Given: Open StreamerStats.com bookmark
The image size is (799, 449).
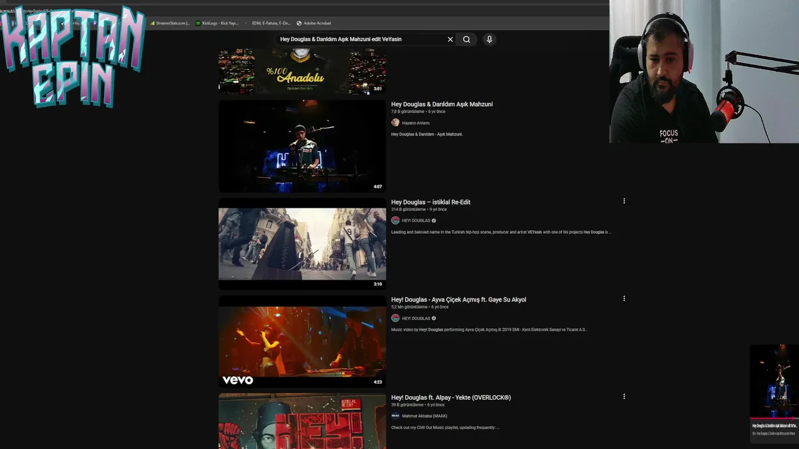Looking at the screenshot, I should point(170,23).
